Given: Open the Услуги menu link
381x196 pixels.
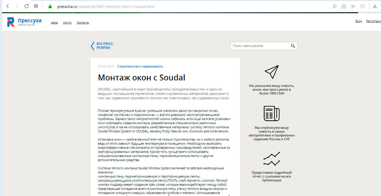Looking at the screenshot, I should pyautogui.click(x=67, y=23).
